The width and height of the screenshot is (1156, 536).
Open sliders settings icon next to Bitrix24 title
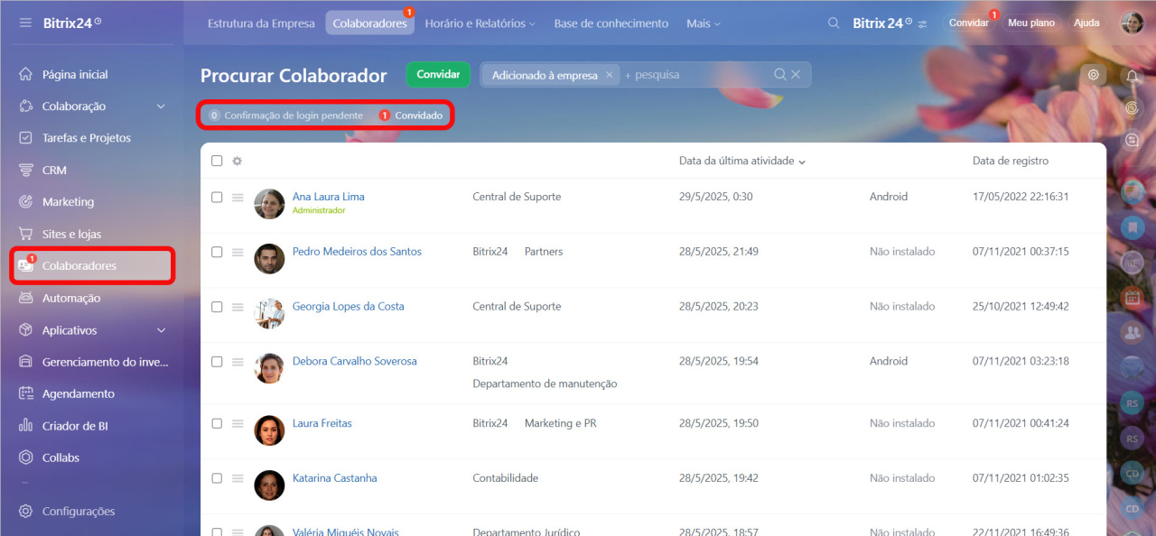pos(923,23)
